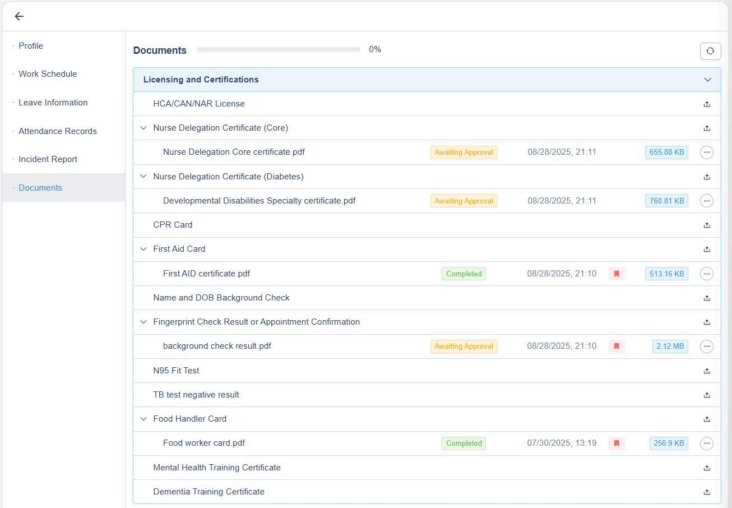Collapse Nurse Delegation Certificate (Core) row

(x=143, y=128)
